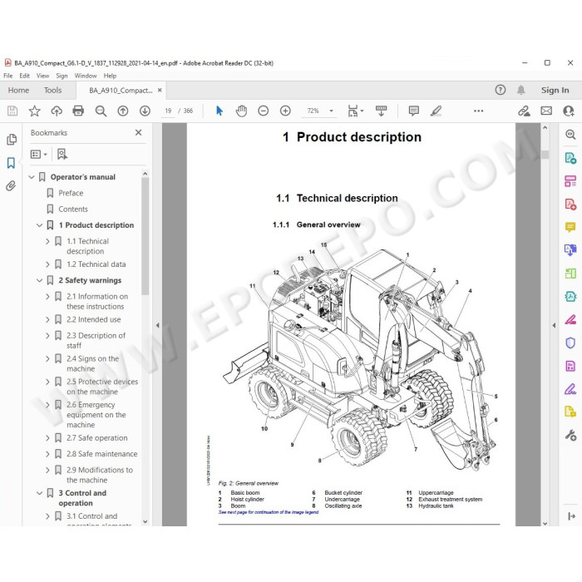Open the Edit menu
The width and height of the screenshot is (582, 582).
(24, 76)
